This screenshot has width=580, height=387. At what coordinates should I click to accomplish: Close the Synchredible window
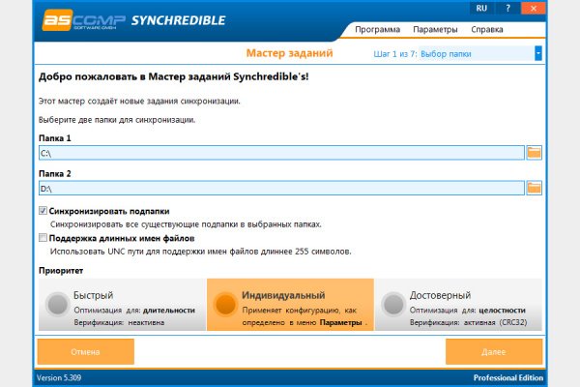click(x=533, y=8)
